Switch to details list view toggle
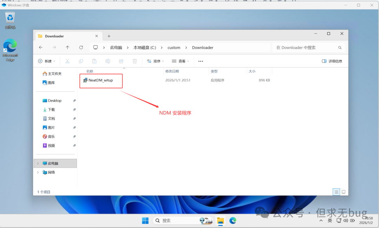379x228 pixels. (336, 192)
